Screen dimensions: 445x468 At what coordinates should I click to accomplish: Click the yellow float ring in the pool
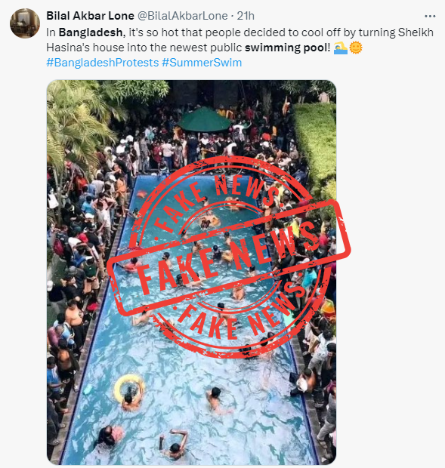pyautogui.click(x=129, y=387)
